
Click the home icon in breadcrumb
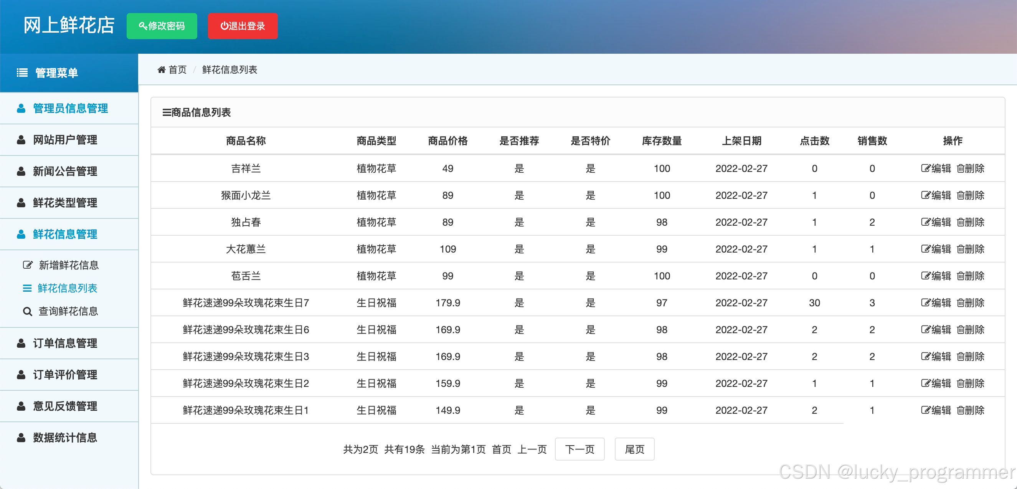click(161, 70)
